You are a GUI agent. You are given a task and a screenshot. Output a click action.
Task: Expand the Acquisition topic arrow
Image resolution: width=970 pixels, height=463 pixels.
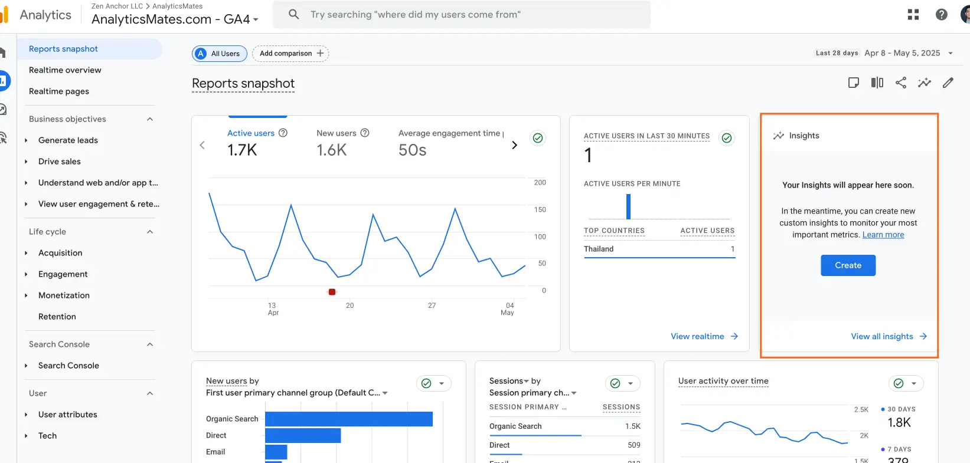(26, 253)
